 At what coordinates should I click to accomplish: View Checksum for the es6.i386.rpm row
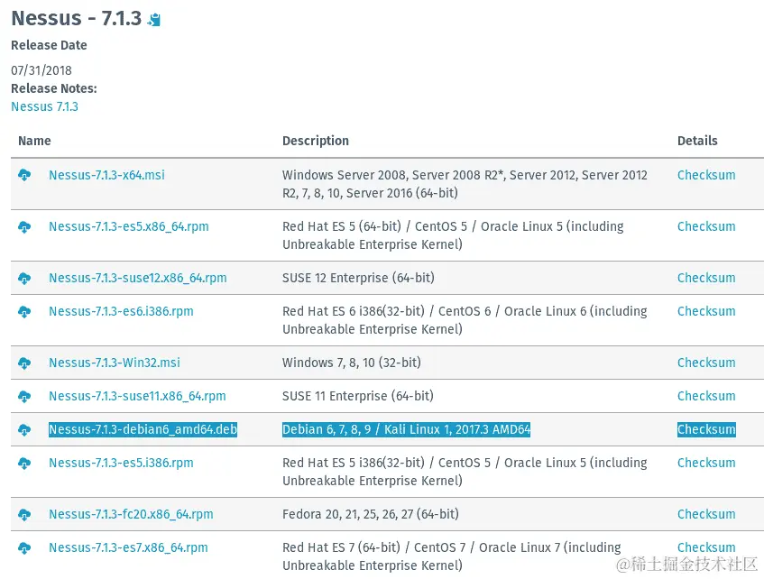click(706, 311)
